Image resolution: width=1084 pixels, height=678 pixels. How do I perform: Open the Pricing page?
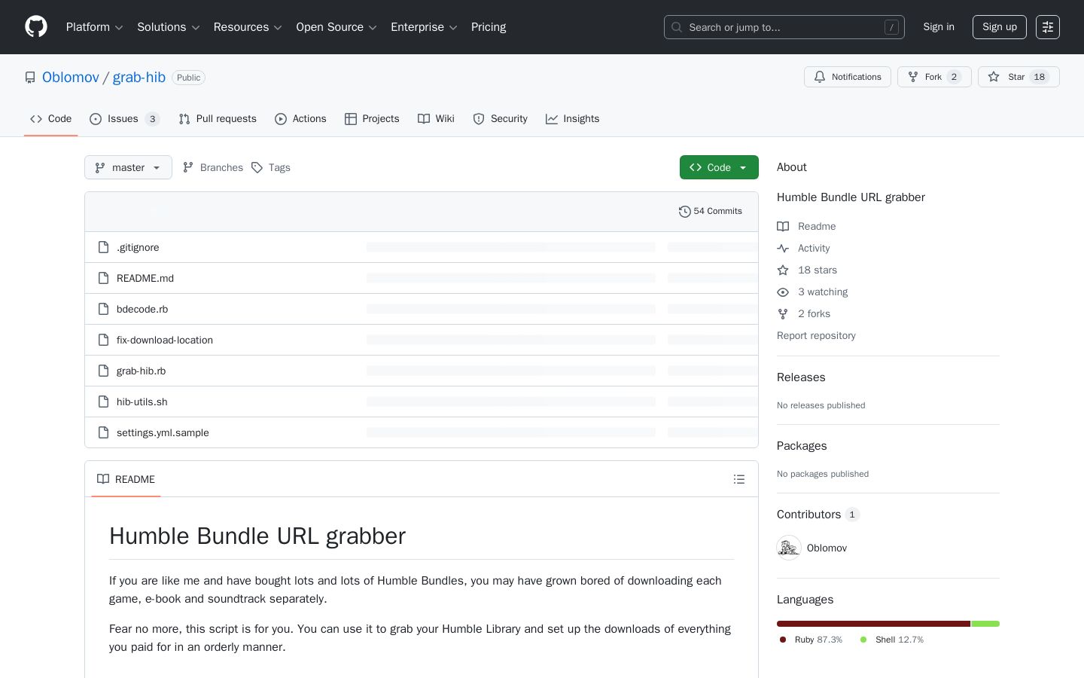(489, 27)
